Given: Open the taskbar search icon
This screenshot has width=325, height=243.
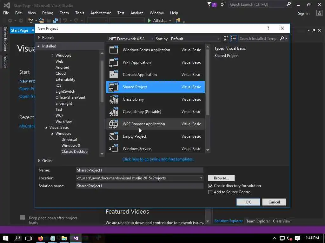Looking at the screenshot, I should tap(17, 238).
